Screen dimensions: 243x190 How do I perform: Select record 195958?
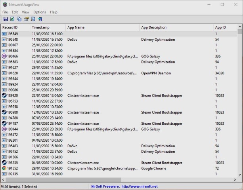pyautogui.click(x=119, y=106)
